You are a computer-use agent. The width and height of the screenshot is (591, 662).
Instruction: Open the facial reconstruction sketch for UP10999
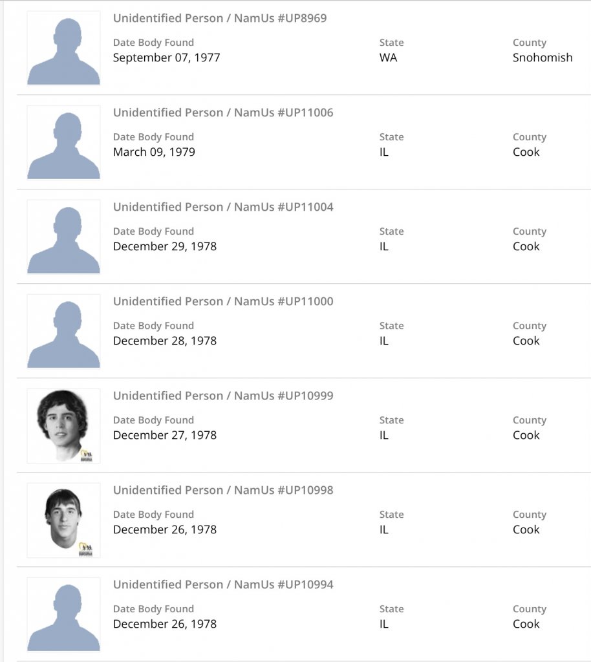[x=63, y=425]
